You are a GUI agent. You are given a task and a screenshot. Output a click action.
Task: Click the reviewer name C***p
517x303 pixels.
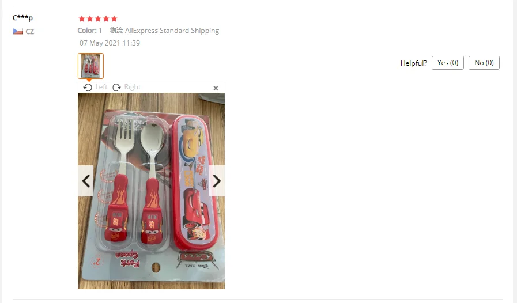(22, 17)
